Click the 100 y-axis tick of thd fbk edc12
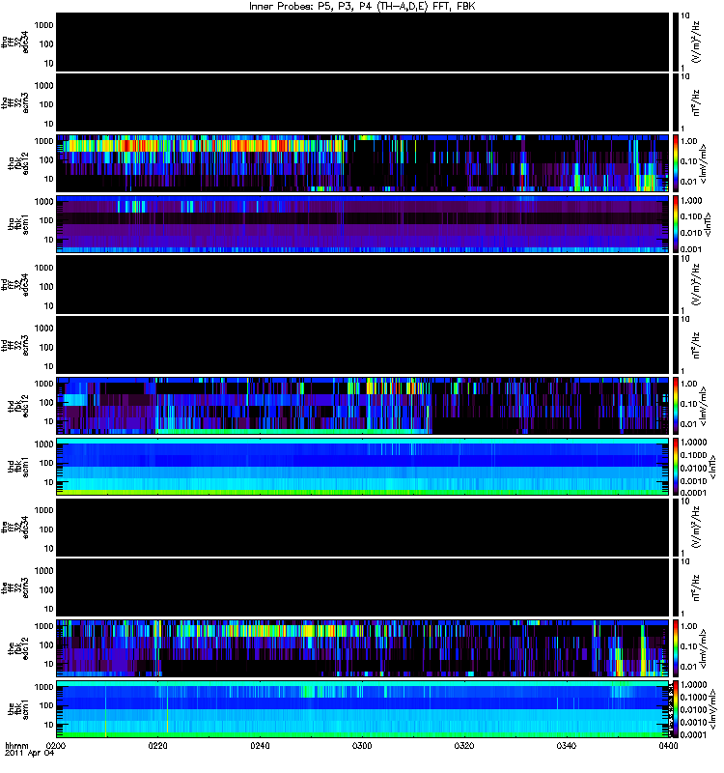The height and width of the screenshot is (773, 724). [45, 402]
